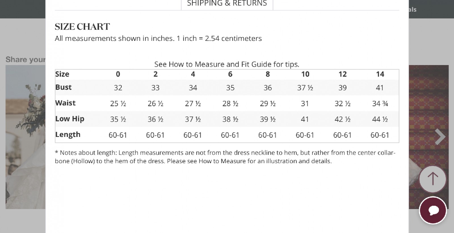Select the 34 ¾ waist value for size 14

pyautogui.click(x=380, y=103)
